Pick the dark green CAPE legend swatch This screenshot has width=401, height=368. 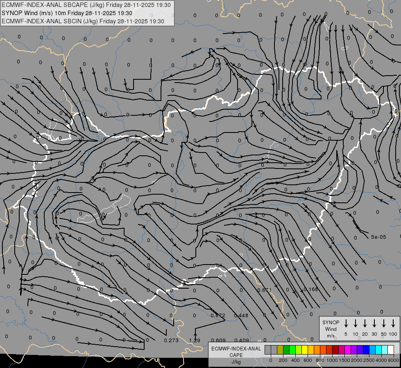[286, 350]
